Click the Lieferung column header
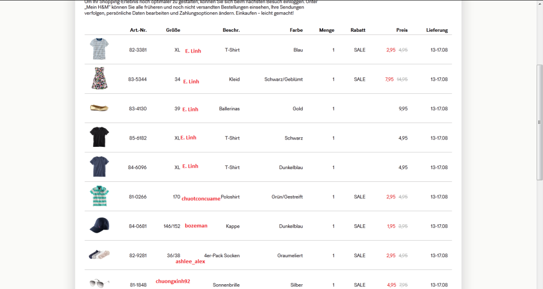Viewport: 543px width, 289px height. point(437,30)
